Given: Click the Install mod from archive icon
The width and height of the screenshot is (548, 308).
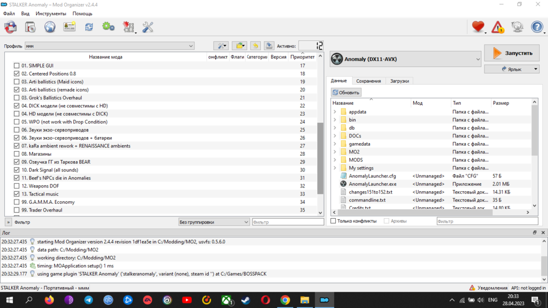Looking at the screenshot, I should (x=30, y=27).
